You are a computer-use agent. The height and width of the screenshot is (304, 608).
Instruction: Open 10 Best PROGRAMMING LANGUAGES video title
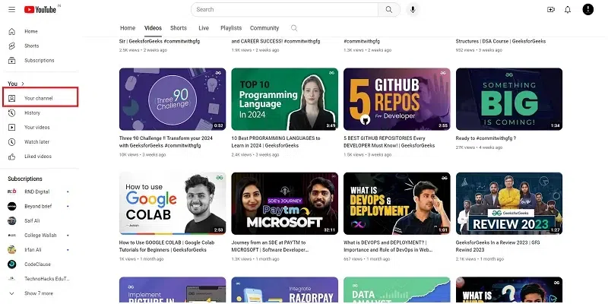(276, 142)
